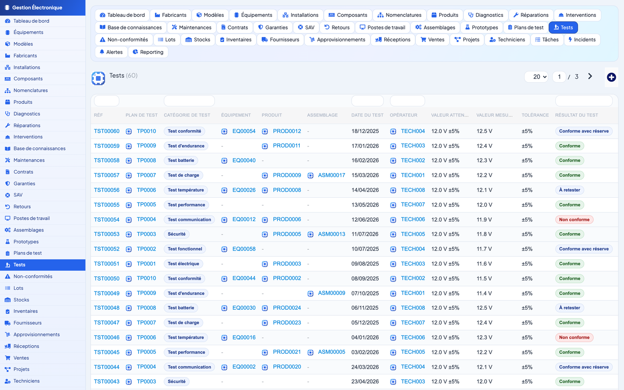Open the page size 20 dropdown
The height and width of the screenshot is (390, 624).
[x=536, y=76]
